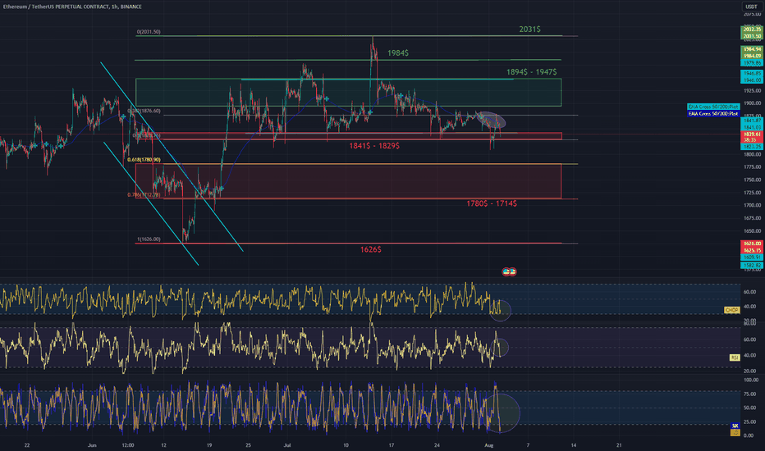Click the chart title Ethereum / TetherUS PERPETUAL CONTRACT

[x=55, y=7]
